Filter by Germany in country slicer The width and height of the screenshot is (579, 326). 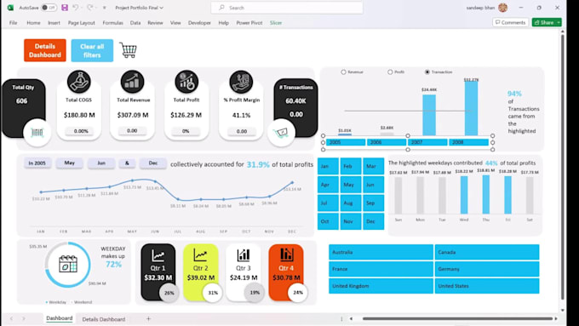[x=487, y=269]
